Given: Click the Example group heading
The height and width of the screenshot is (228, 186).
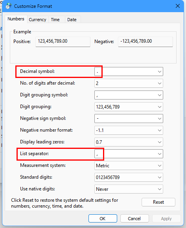Looking at the screenshot, I should [x=22, y=32].
